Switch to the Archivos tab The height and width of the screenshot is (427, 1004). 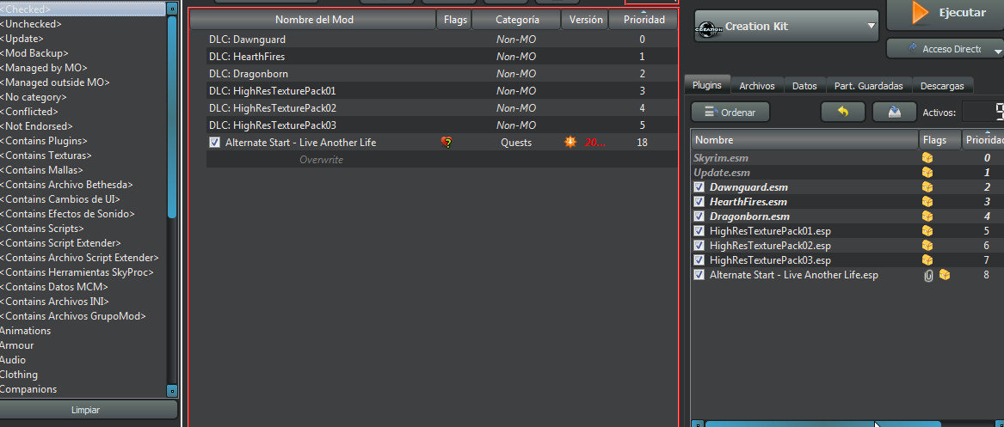[757, 86]
